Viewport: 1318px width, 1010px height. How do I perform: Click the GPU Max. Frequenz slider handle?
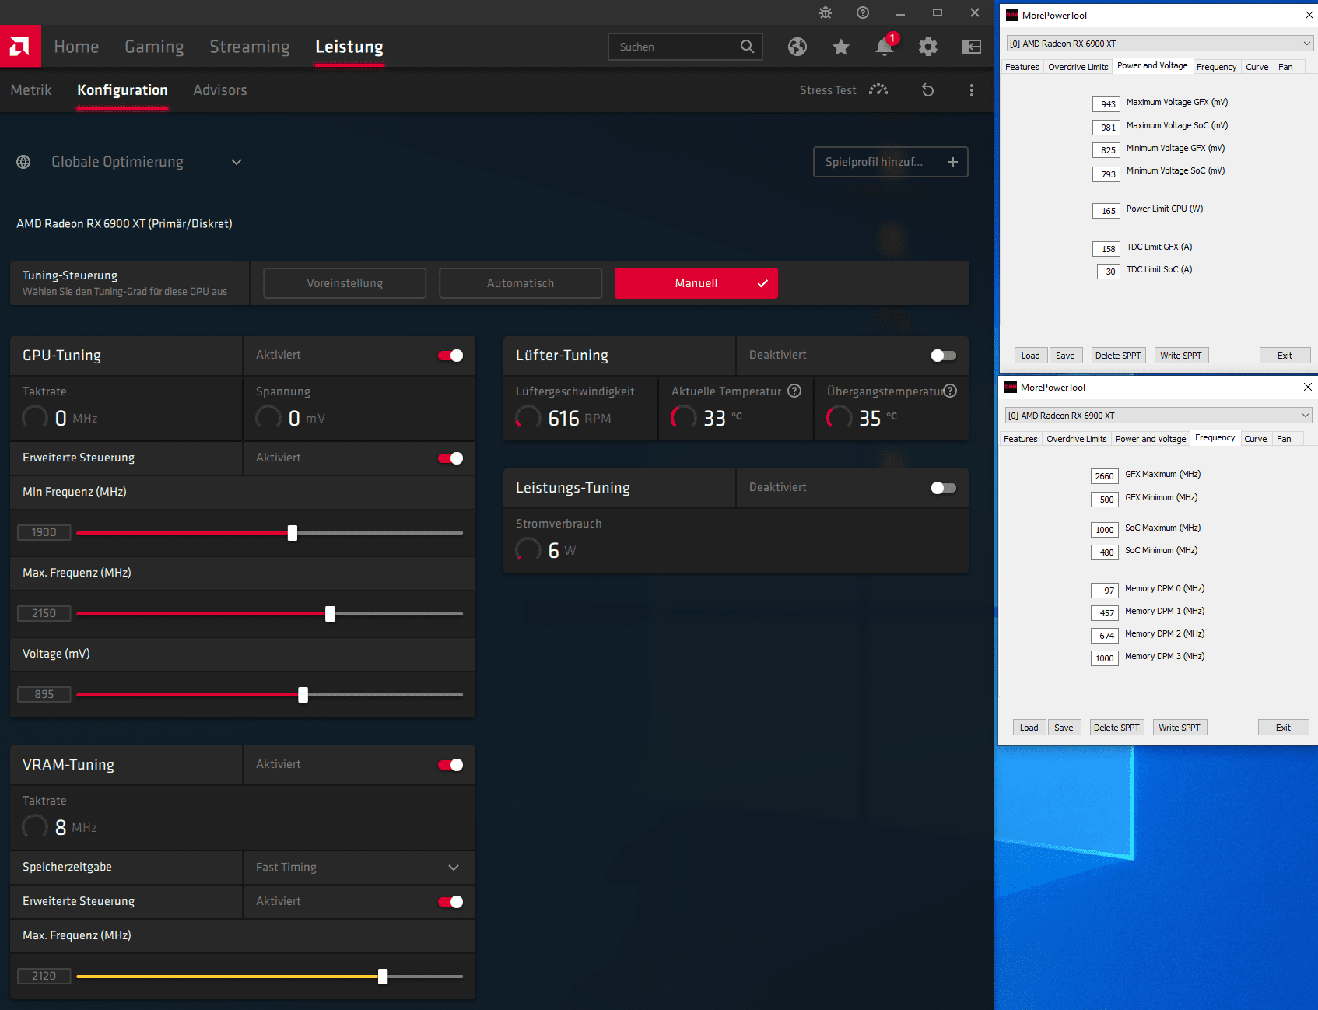click(x=330, y=614)
